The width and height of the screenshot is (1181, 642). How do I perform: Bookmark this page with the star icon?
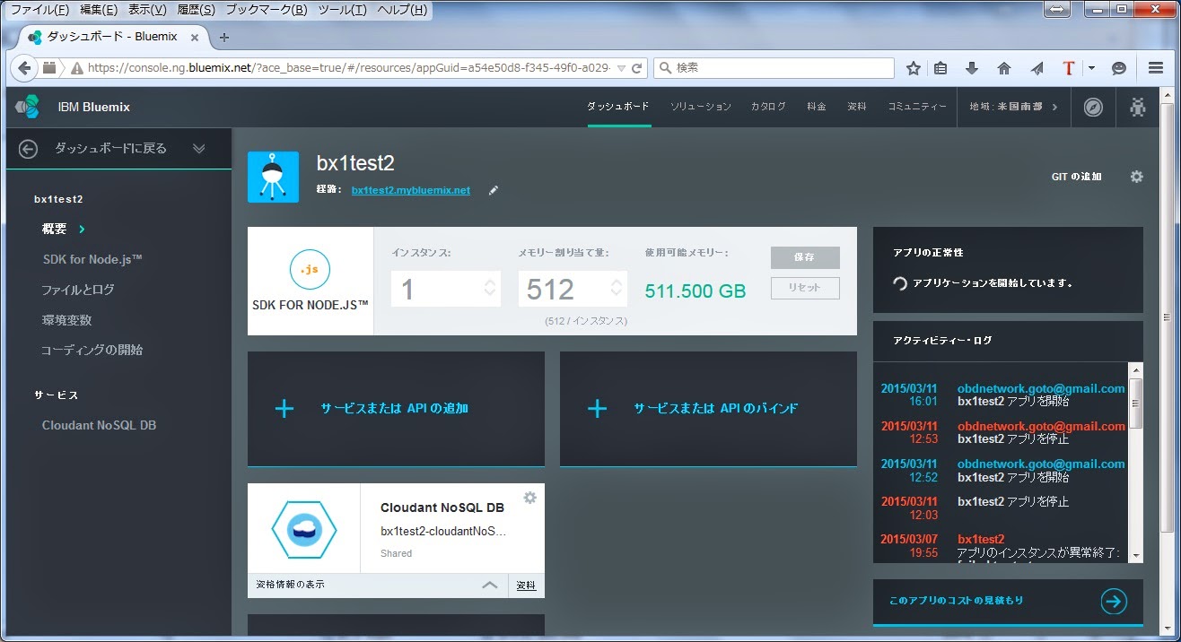coord(913,68)
